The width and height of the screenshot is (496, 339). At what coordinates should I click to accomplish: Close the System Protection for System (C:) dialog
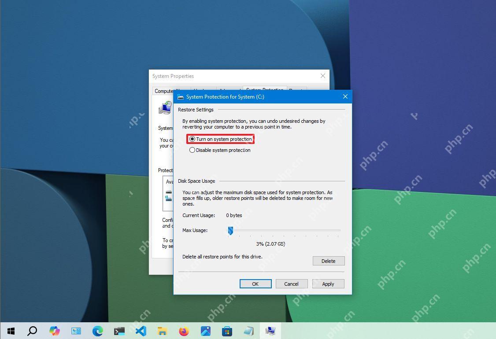(x=345, y=96)
